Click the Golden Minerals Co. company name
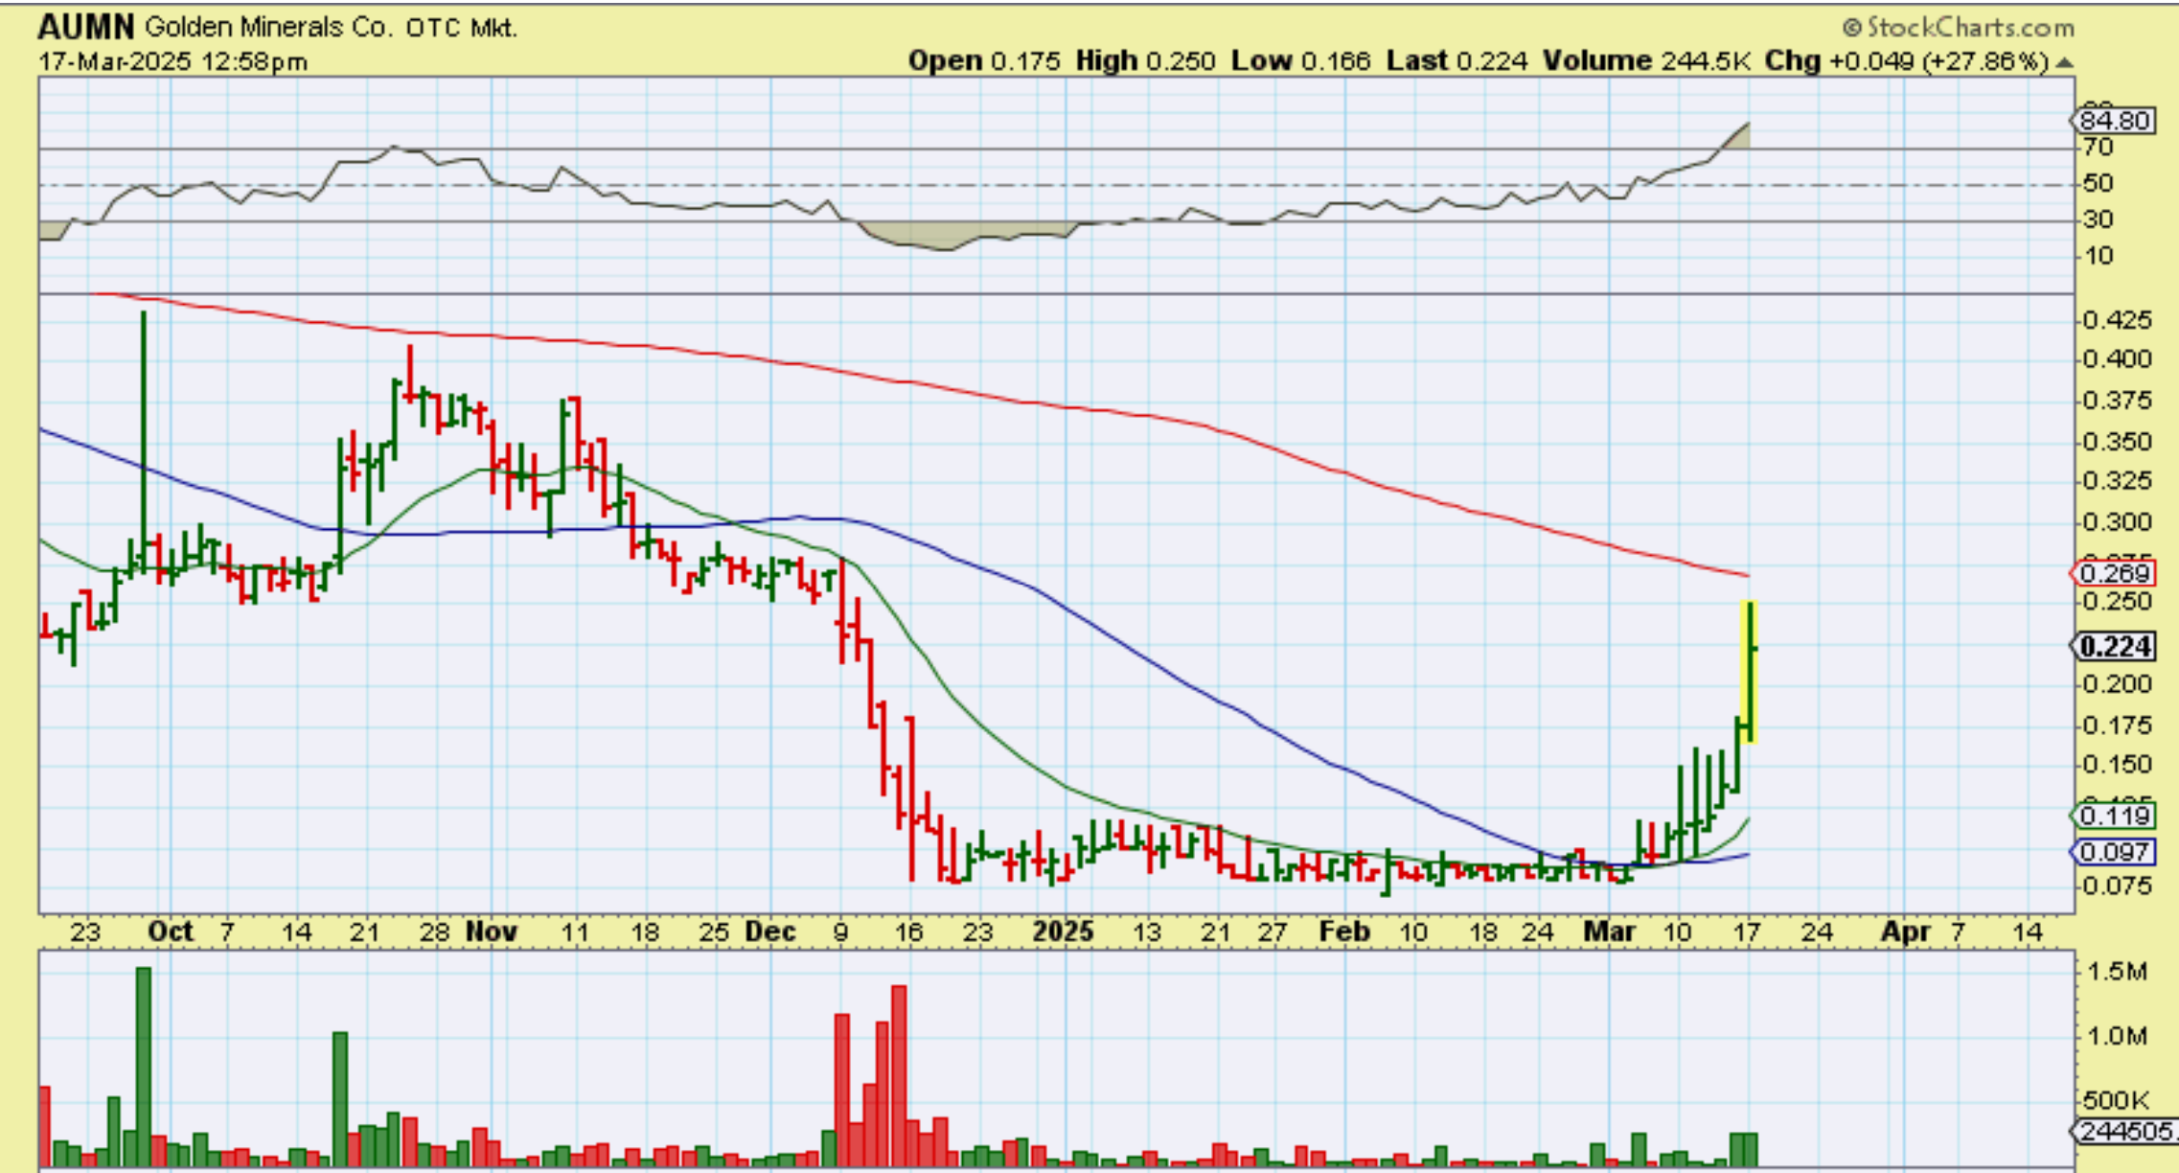 [x=268, y=27]
